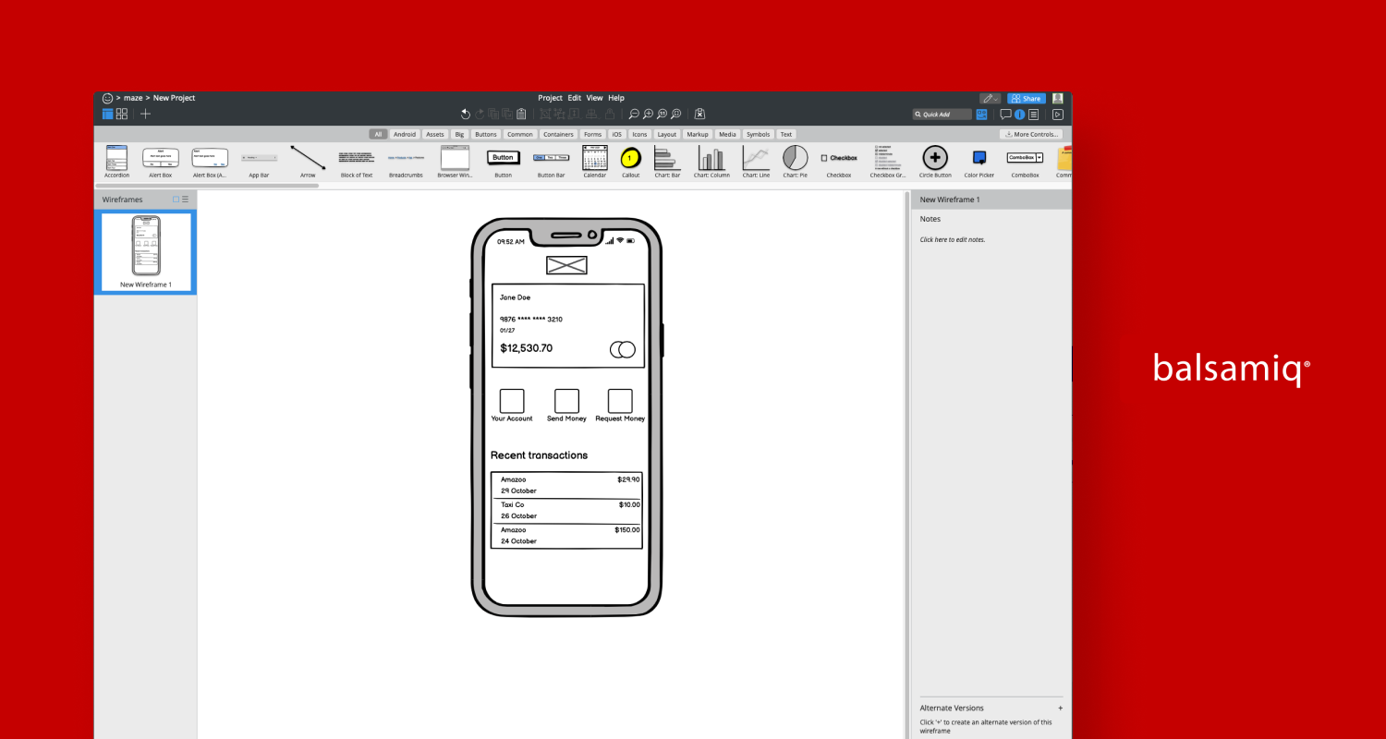Add the Checkbox Group control
Viewport: 1386px width, 739px height.
click(888, 162)
